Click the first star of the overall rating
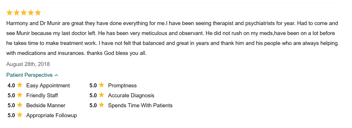 coord(9,13)
